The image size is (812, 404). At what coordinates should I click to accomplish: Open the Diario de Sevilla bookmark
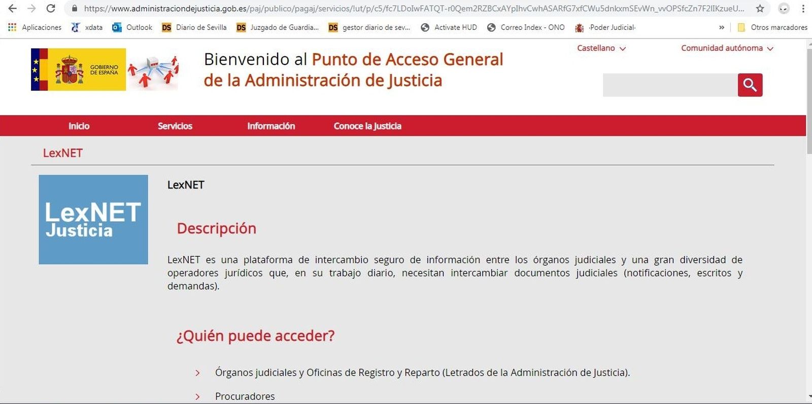[194, 27]
